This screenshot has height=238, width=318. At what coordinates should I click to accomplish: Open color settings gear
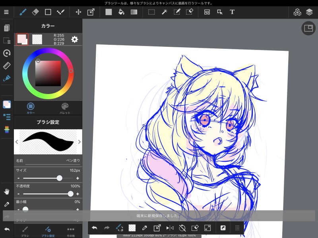[74, 39]
